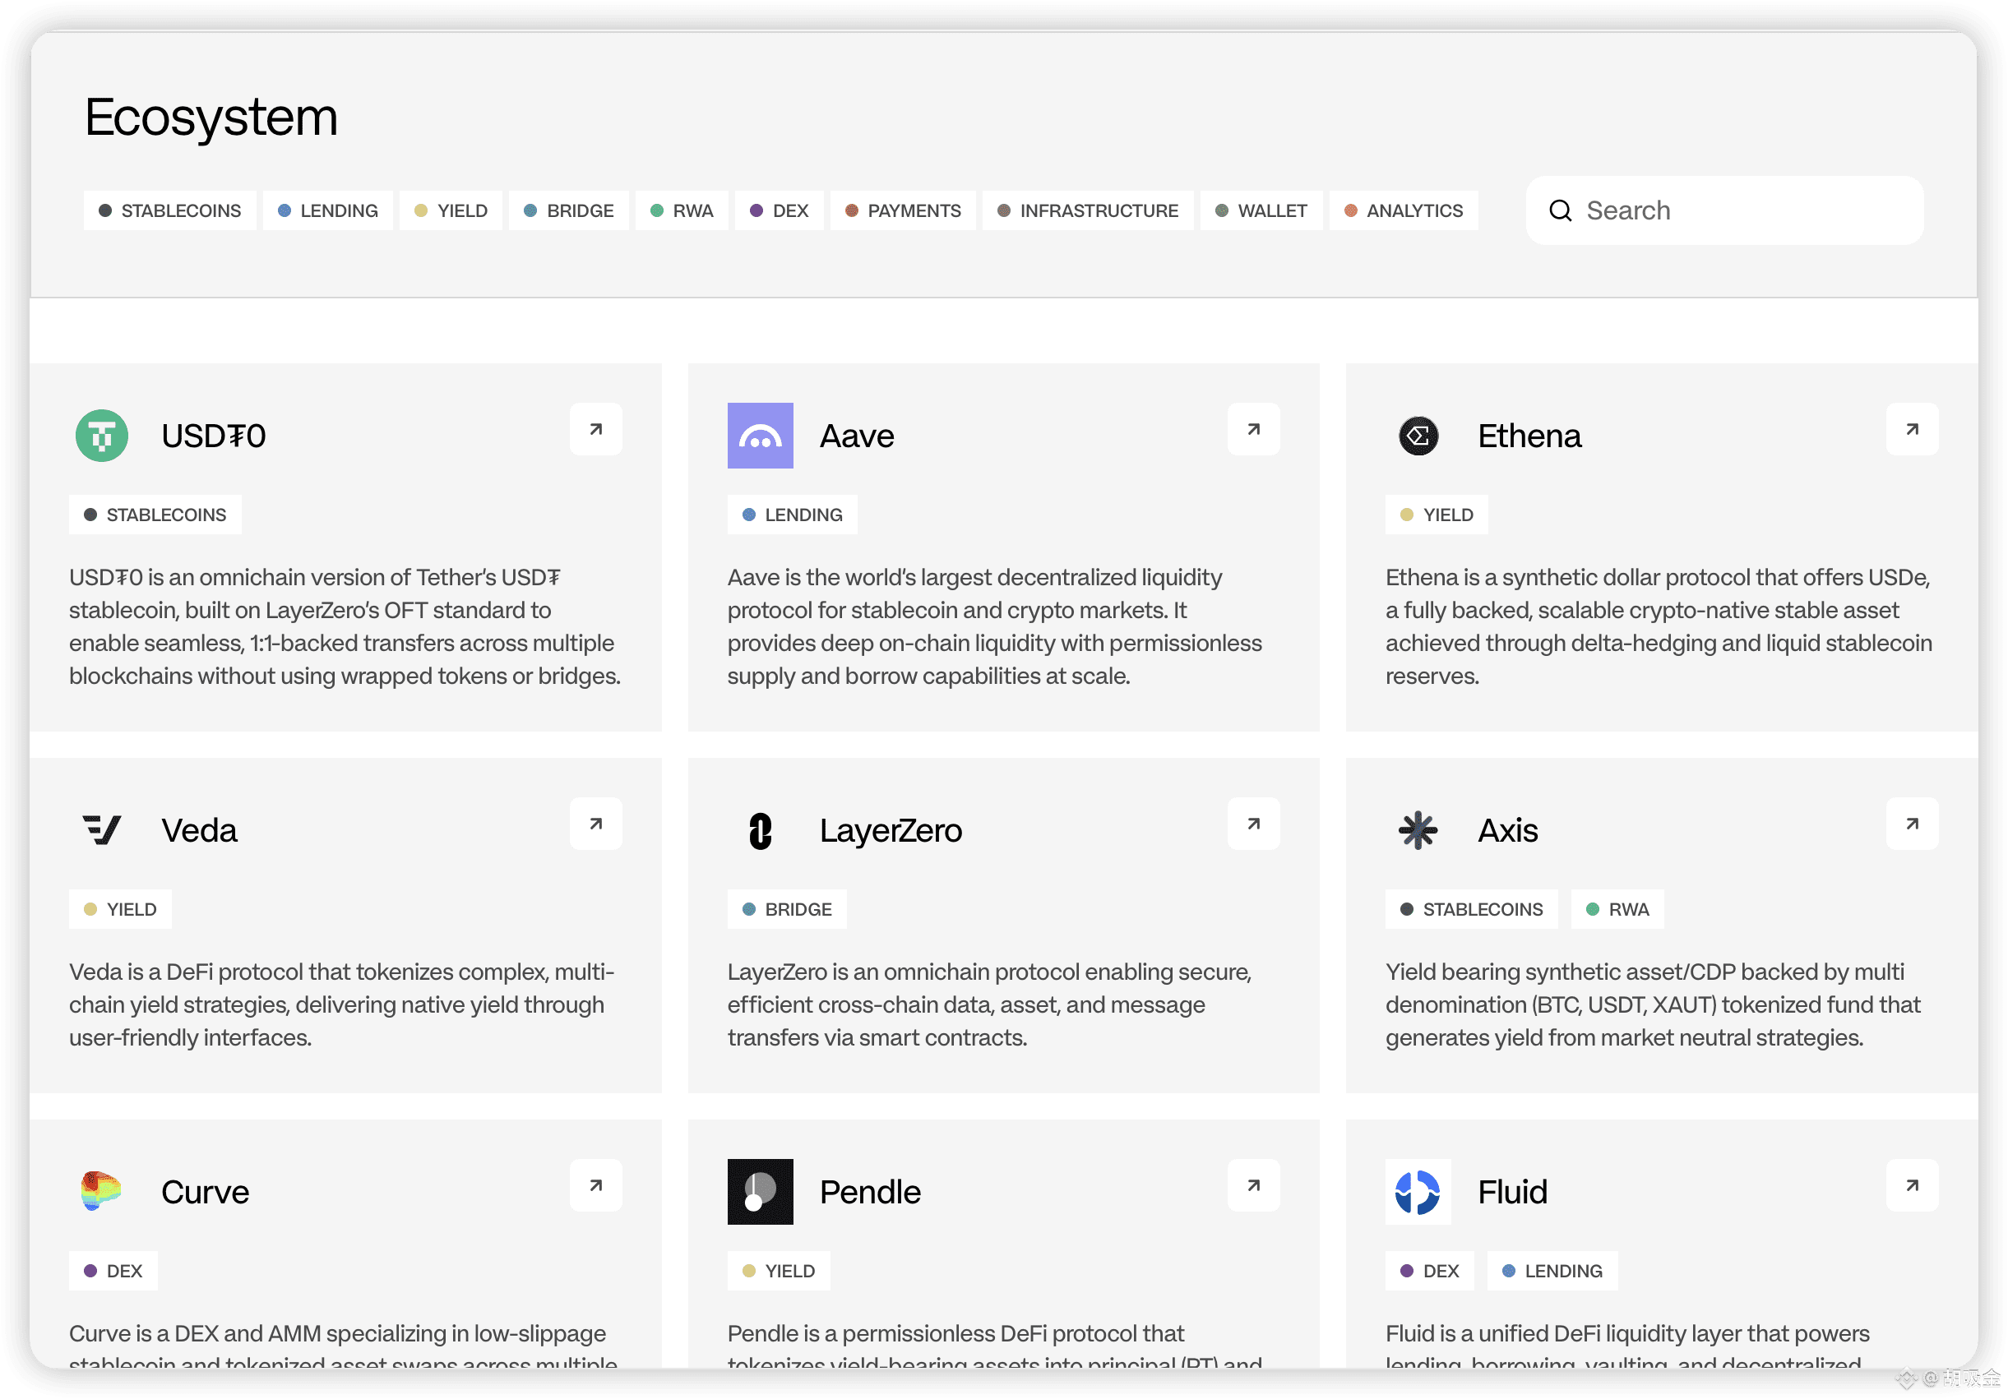Click the Ethena logo icon
The width and height of the screenshot is (2008, 1399).
1418,436
